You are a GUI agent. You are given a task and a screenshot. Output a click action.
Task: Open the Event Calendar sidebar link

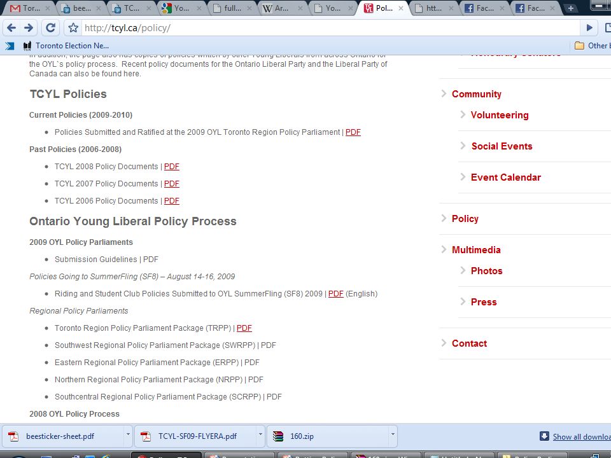pyautogui.click(x=506, y=177)
